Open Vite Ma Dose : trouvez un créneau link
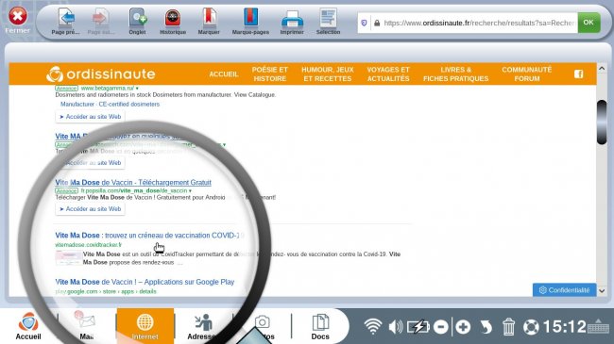The height and width of the screenshot is (344, 614). (149, 236)
